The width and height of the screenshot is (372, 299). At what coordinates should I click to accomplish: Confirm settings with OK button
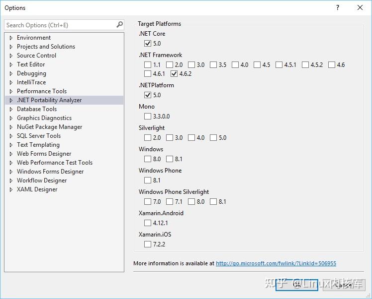[297, 285]
